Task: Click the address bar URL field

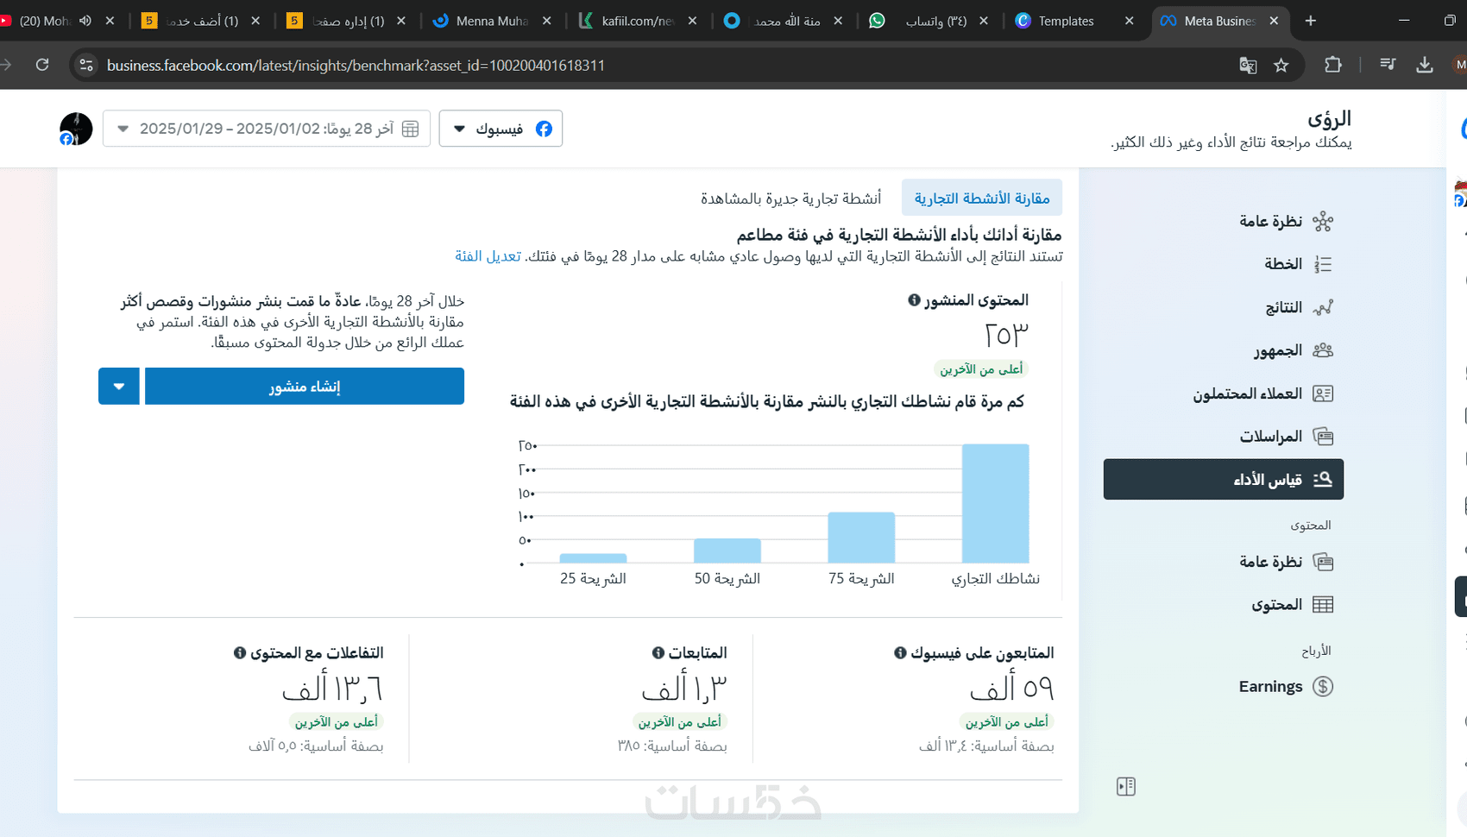Action: tap(664, 65)
